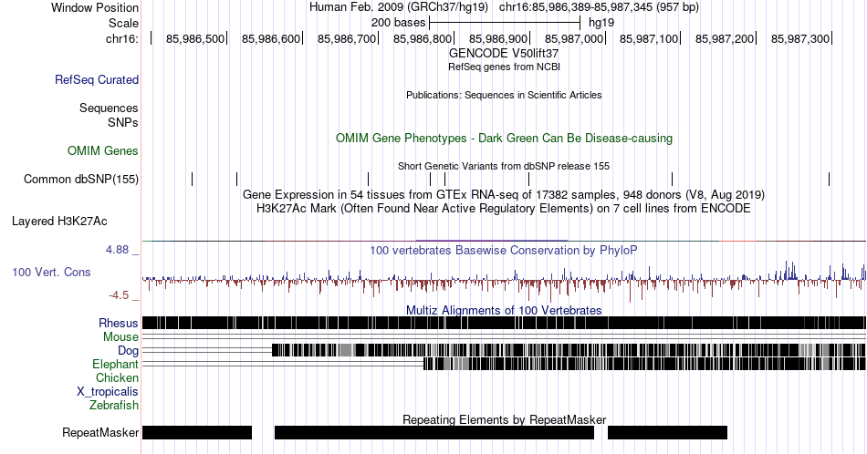This screenshot has width=867, height=454.
Task: Click the 200 bases scale bar
Action: [505, 23]
